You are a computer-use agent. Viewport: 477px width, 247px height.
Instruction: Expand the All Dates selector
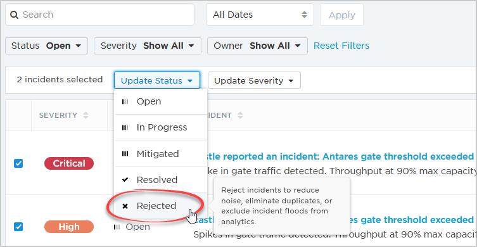260,15
